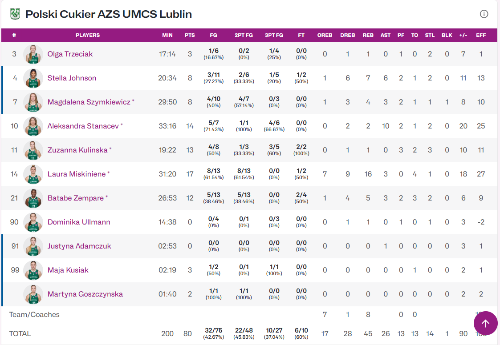
Task: Click Laura Miskiniene's 31:20 minutes value
Action: click(x=167, y=174)
